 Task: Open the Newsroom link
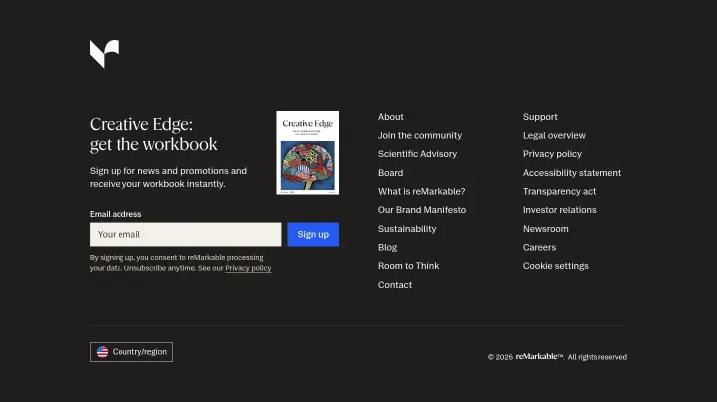coord(545,229)
